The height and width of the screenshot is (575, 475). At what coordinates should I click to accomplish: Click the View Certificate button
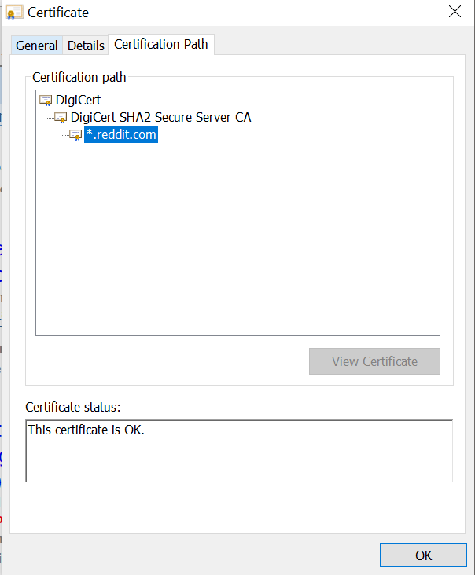[x=374, y=361]
